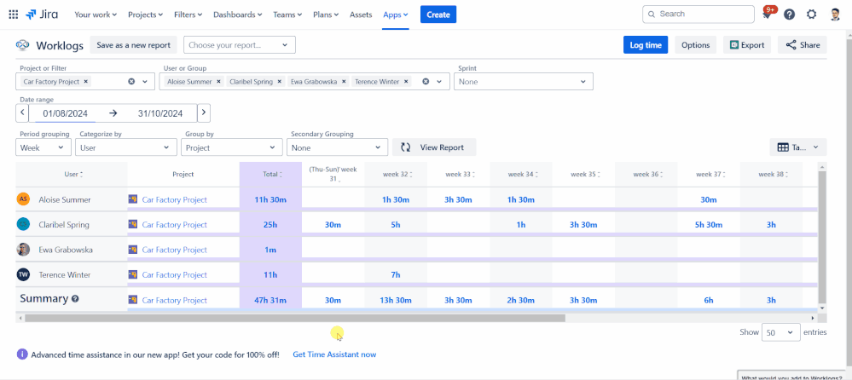
Task: Click the Create button
Action: click(438, 14)
